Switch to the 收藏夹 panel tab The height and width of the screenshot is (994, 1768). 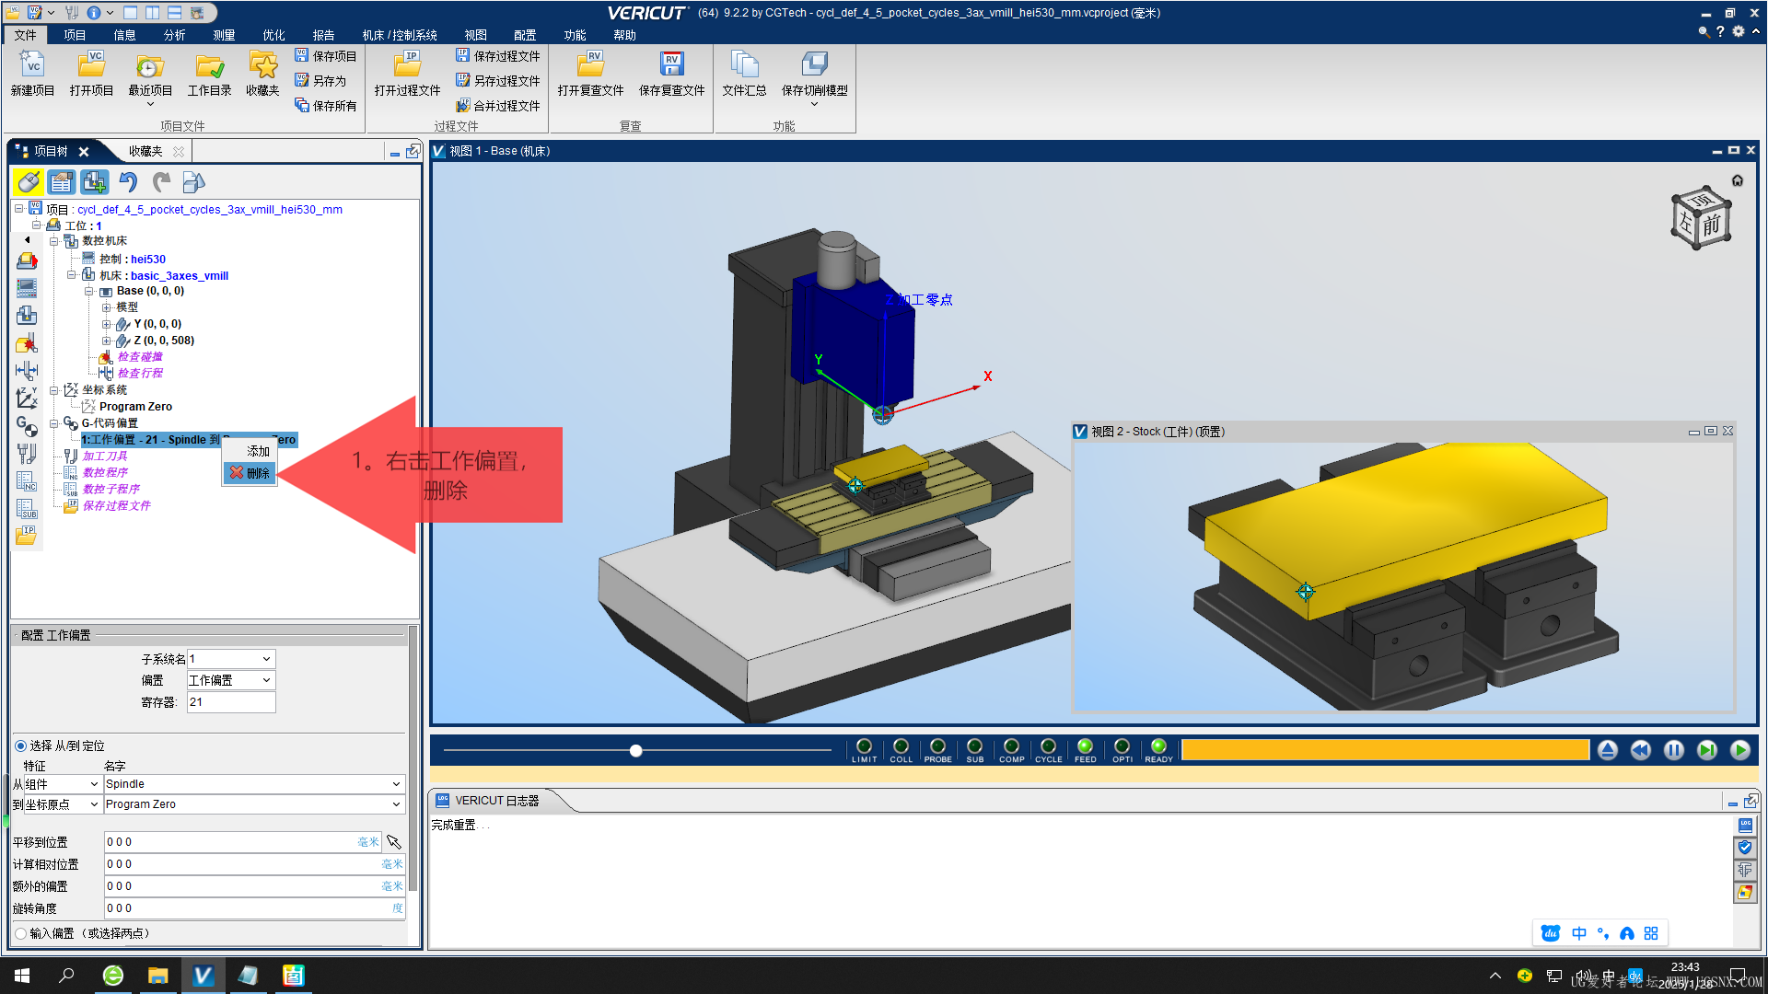click(x=146, y=151)
